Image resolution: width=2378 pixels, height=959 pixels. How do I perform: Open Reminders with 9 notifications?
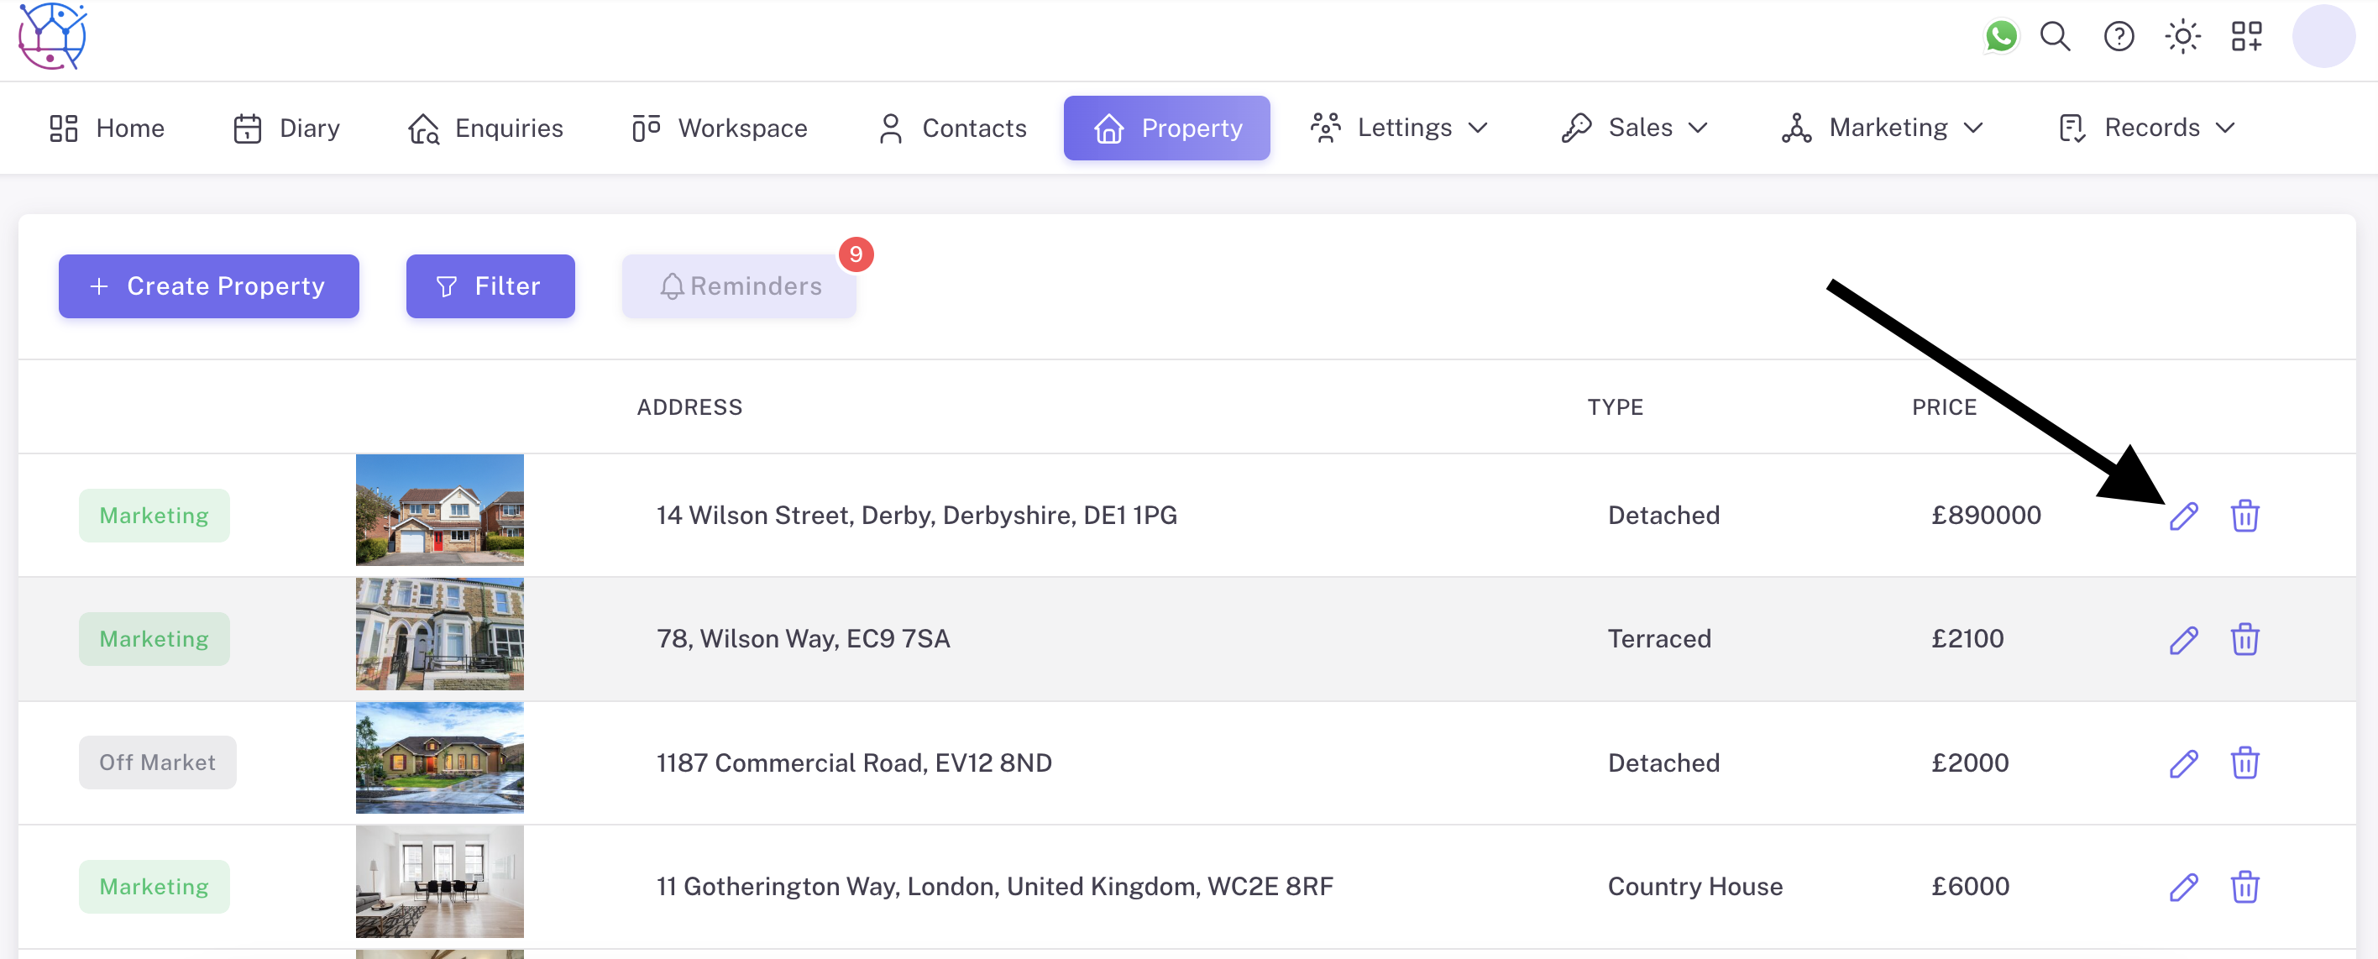point(740,286)
